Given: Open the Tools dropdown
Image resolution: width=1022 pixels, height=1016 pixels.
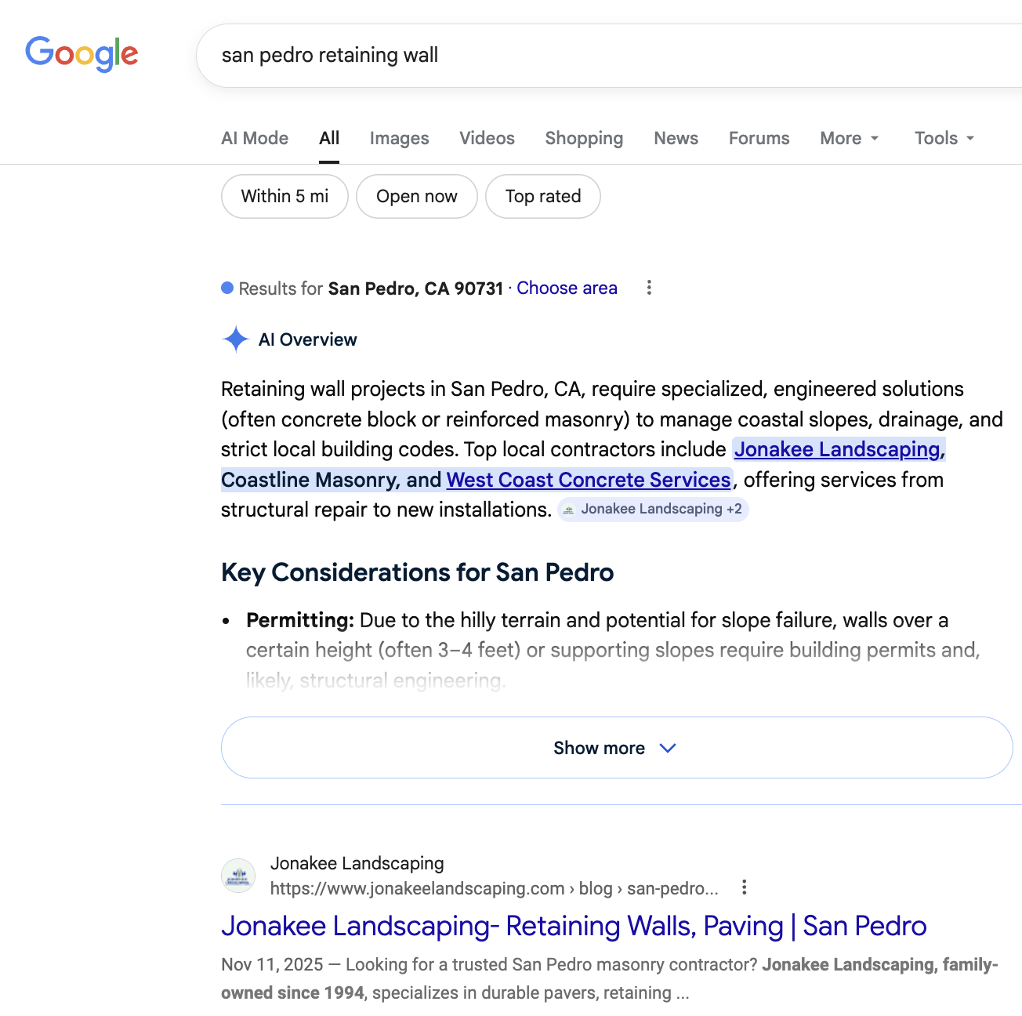Looking at the screenshot, I should [944, 138].
